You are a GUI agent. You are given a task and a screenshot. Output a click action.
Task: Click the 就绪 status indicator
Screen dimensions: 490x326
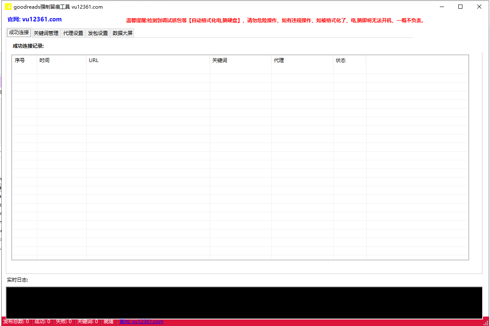coord(109,321)
